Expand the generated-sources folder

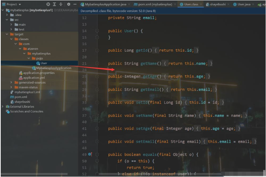click(12, 82)
